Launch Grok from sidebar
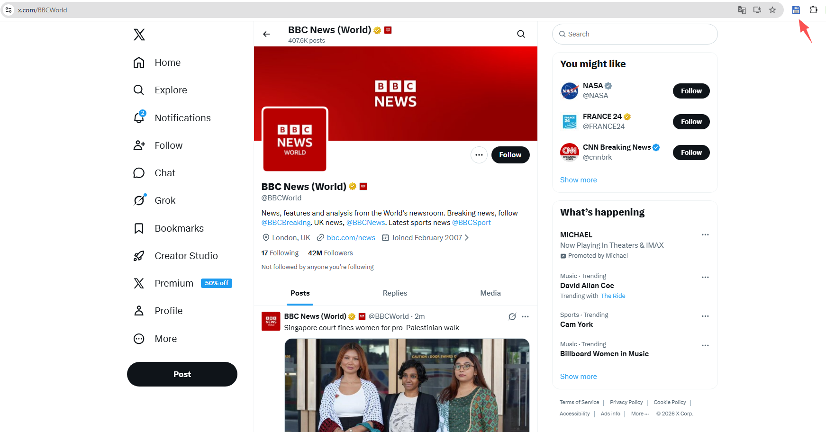Image resolution: width=826 pixels, height=432 pixels. tap(154, 200)
